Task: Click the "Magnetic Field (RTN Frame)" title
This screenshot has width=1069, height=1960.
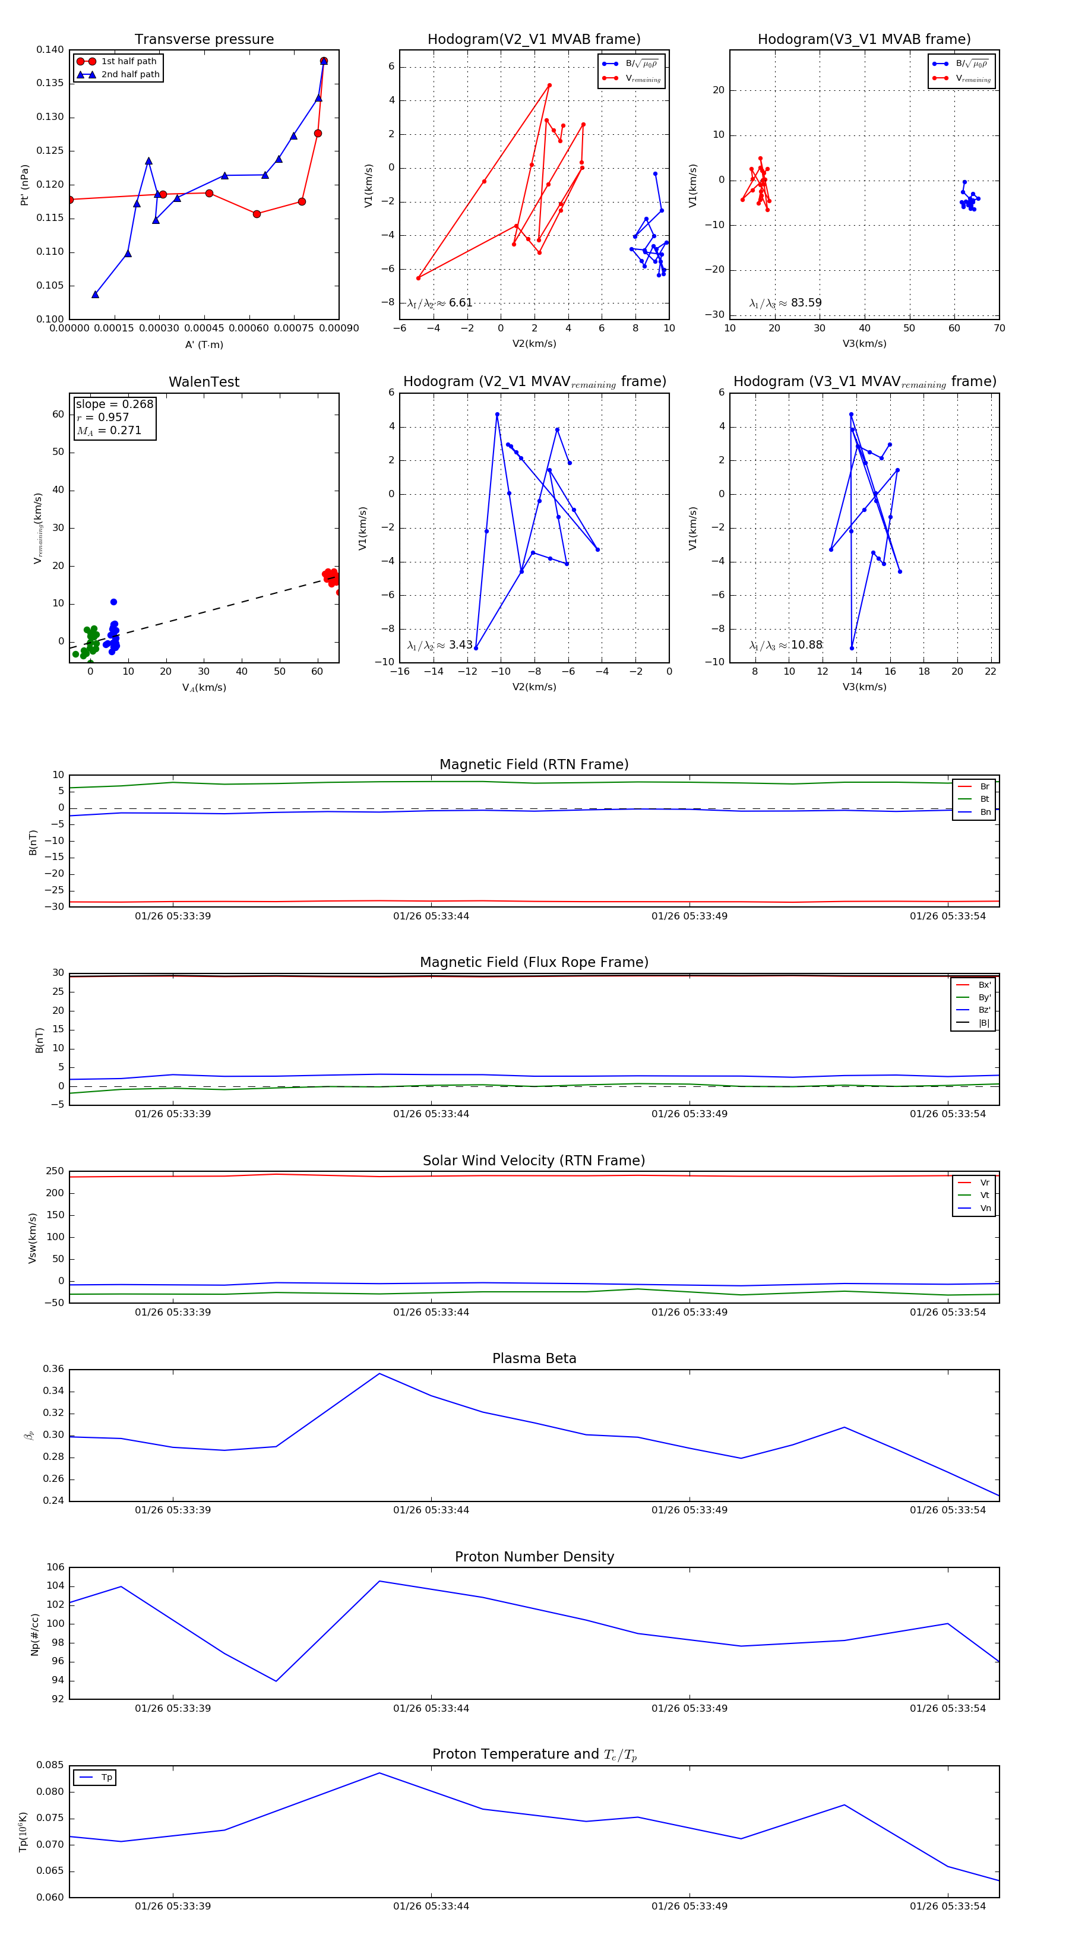Action: [534, 764]
